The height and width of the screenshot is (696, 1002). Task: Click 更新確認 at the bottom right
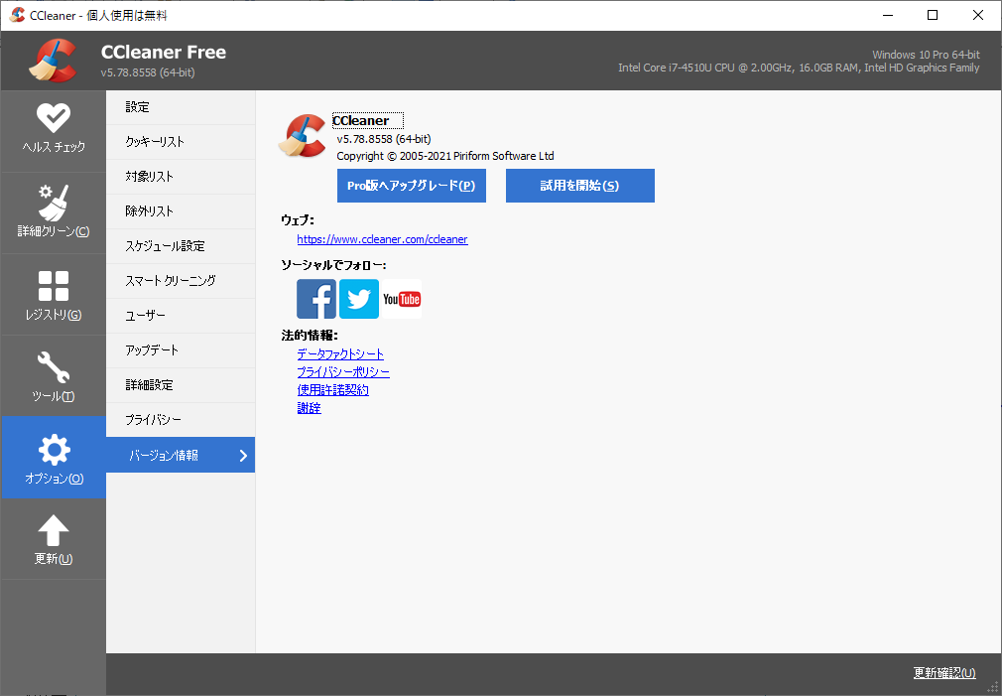(x=942, y=672)
